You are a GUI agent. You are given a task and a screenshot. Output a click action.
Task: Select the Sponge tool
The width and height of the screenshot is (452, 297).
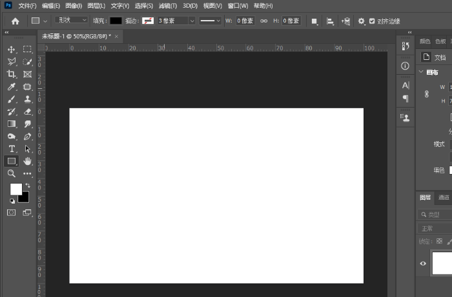tap(12, 137)
